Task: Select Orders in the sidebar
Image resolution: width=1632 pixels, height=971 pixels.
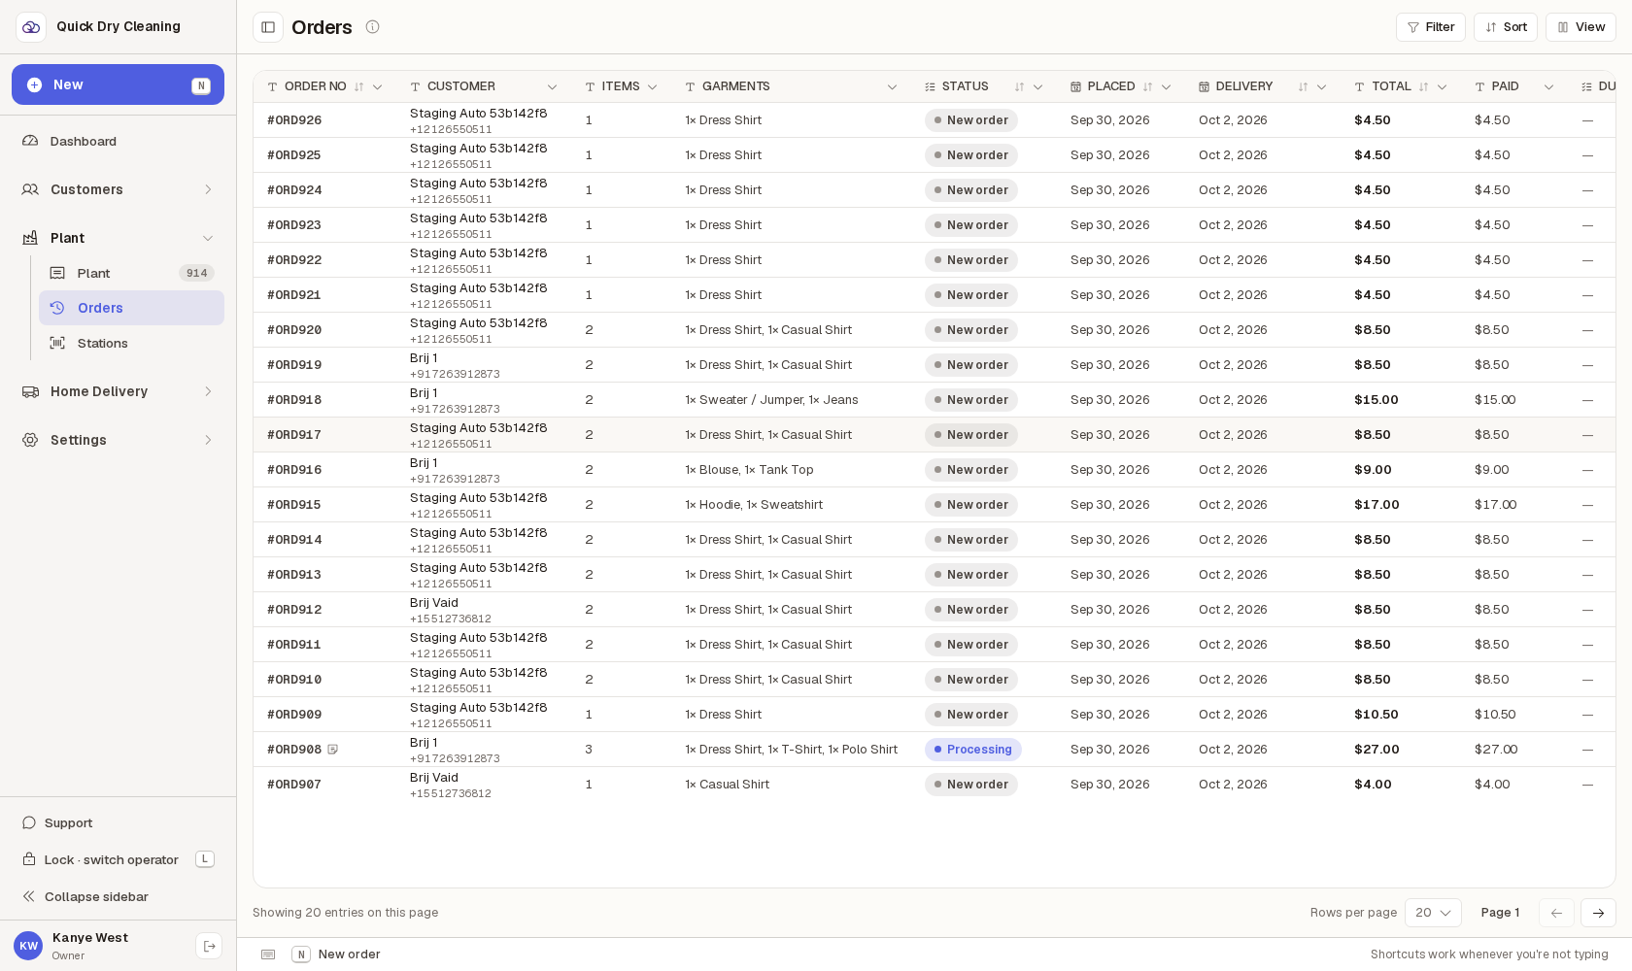Action: pyautogui.click(x=131, y=308)
